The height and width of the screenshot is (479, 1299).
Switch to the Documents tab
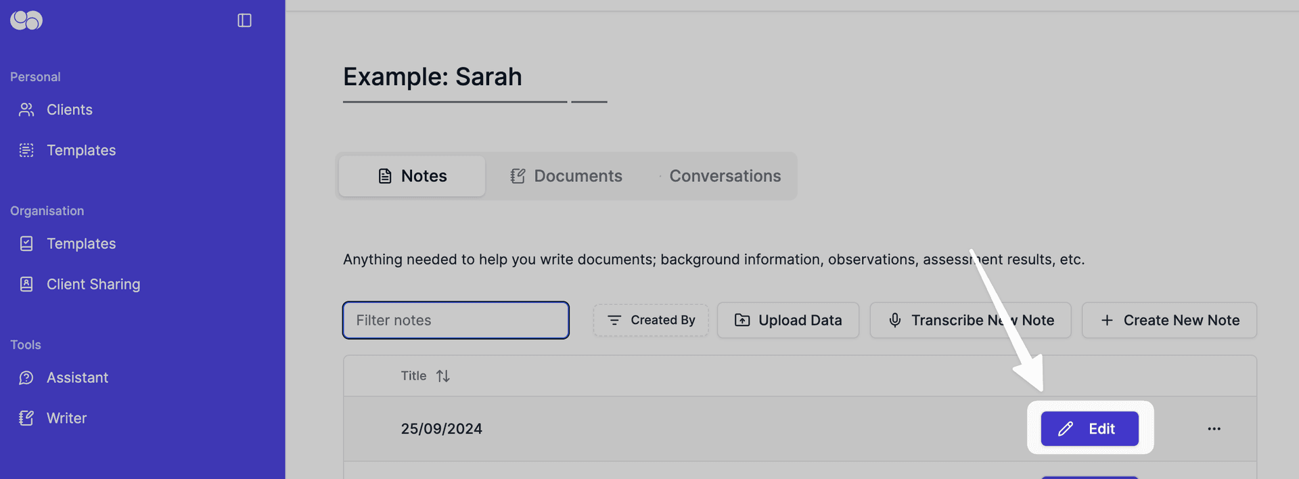(566, 176)
